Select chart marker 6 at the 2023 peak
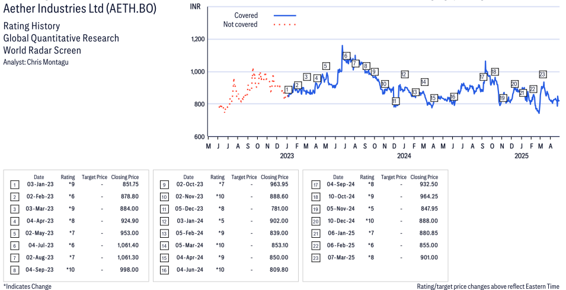The width and height of the screenshot is (566, 290). point(346,56)
